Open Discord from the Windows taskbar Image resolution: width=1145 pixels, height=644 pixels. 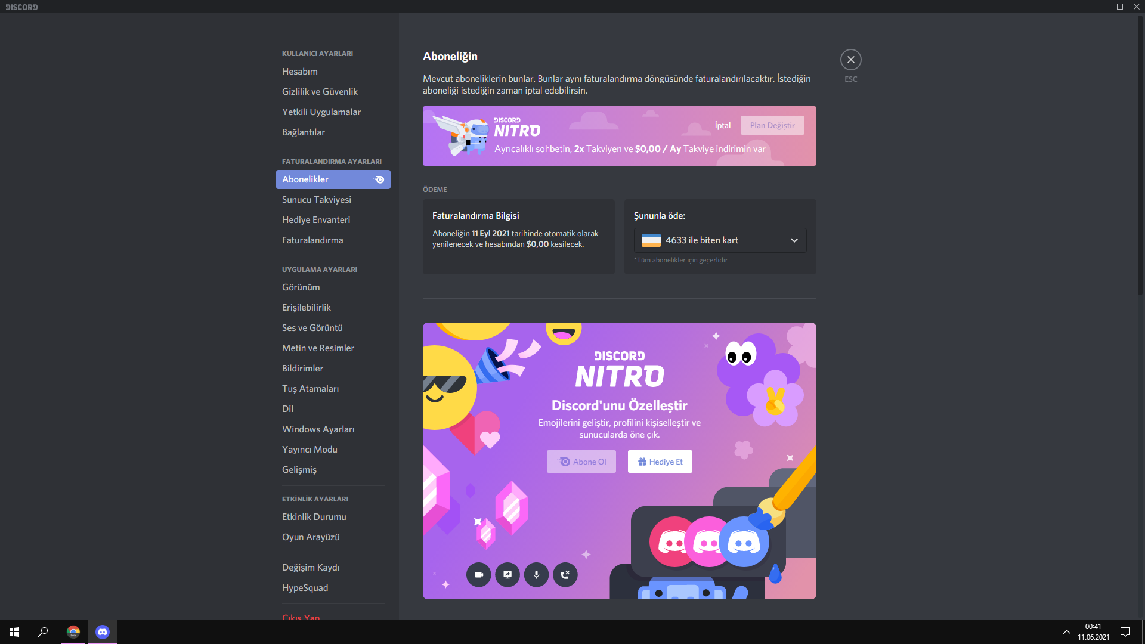(103, 632)
